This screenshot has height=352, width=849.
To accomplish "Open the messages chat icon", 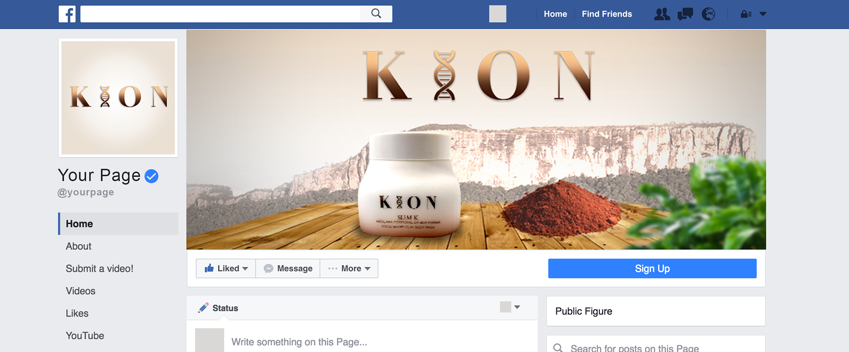I will pyautogui.click(x=685, y=14).
